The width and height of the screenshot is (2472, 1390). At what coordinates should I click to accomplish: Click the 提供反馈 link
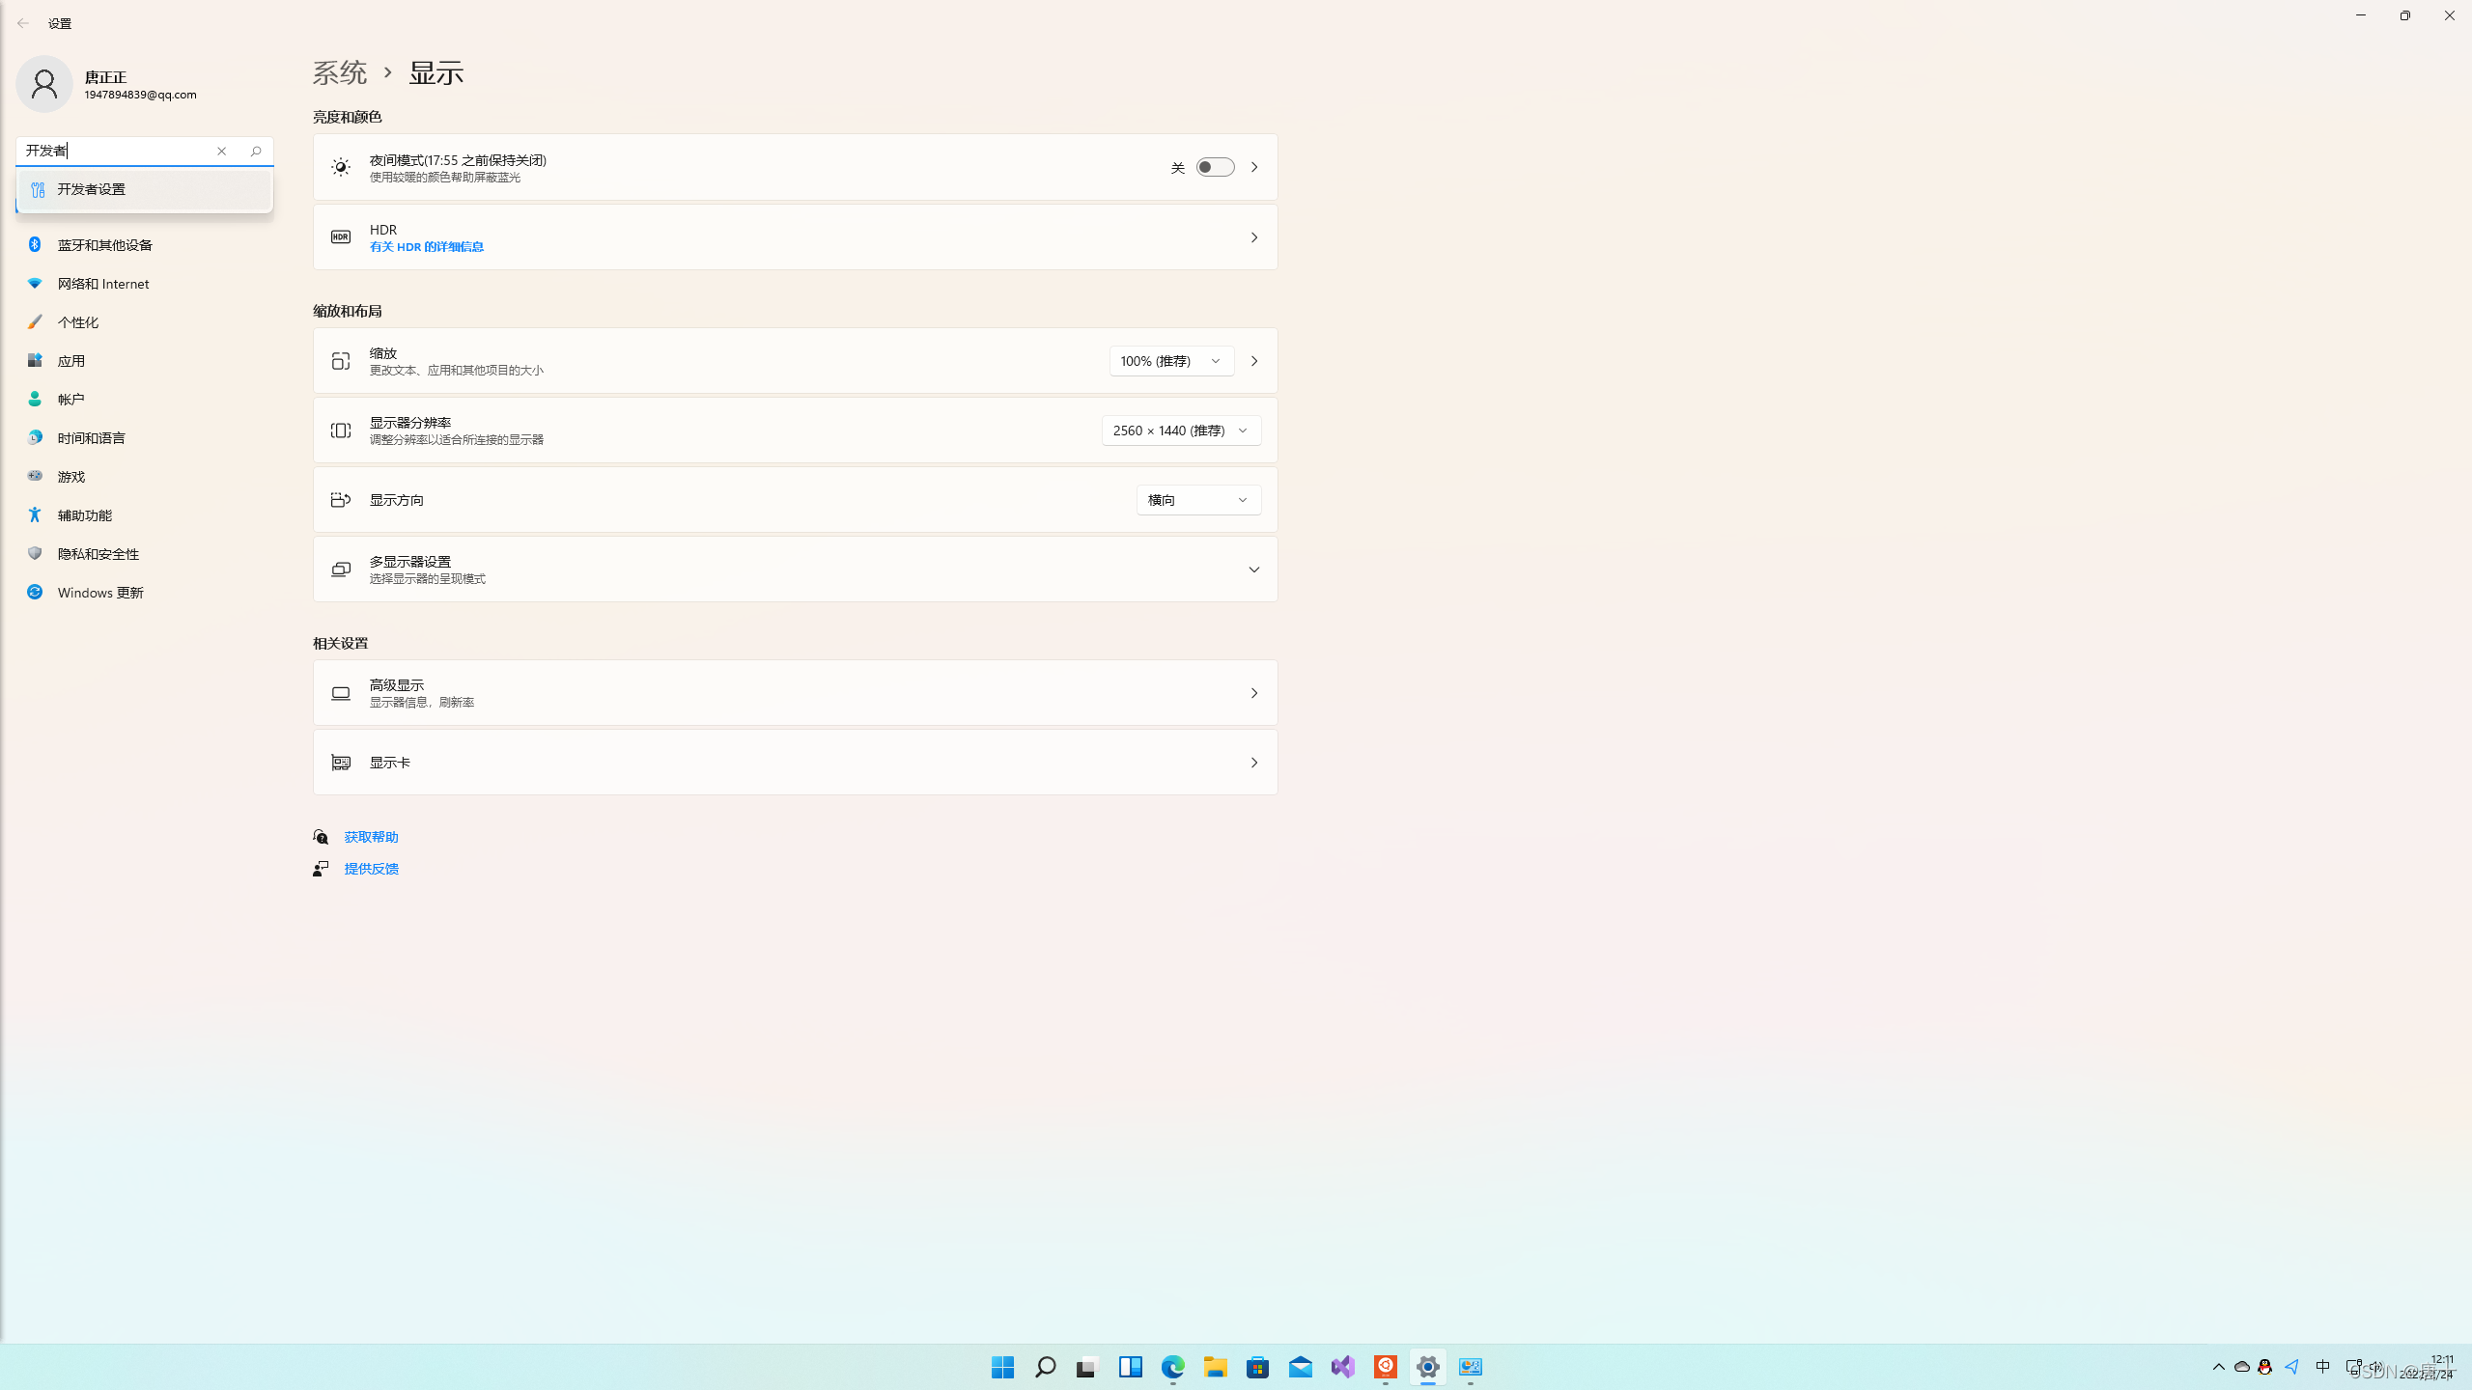[371, 869]
